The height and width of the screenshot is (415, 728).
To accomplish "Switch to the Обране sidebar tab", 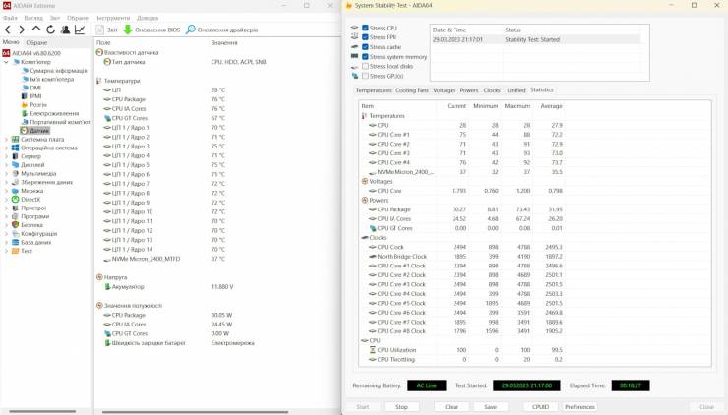I will [36, 42].
